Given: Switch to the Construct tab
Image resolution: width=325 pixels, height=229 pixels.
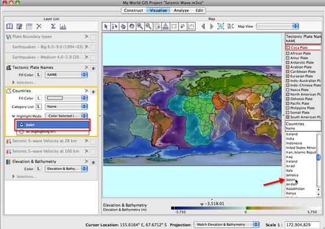Looking at the screenshot, I should click(x=134, y=11).
